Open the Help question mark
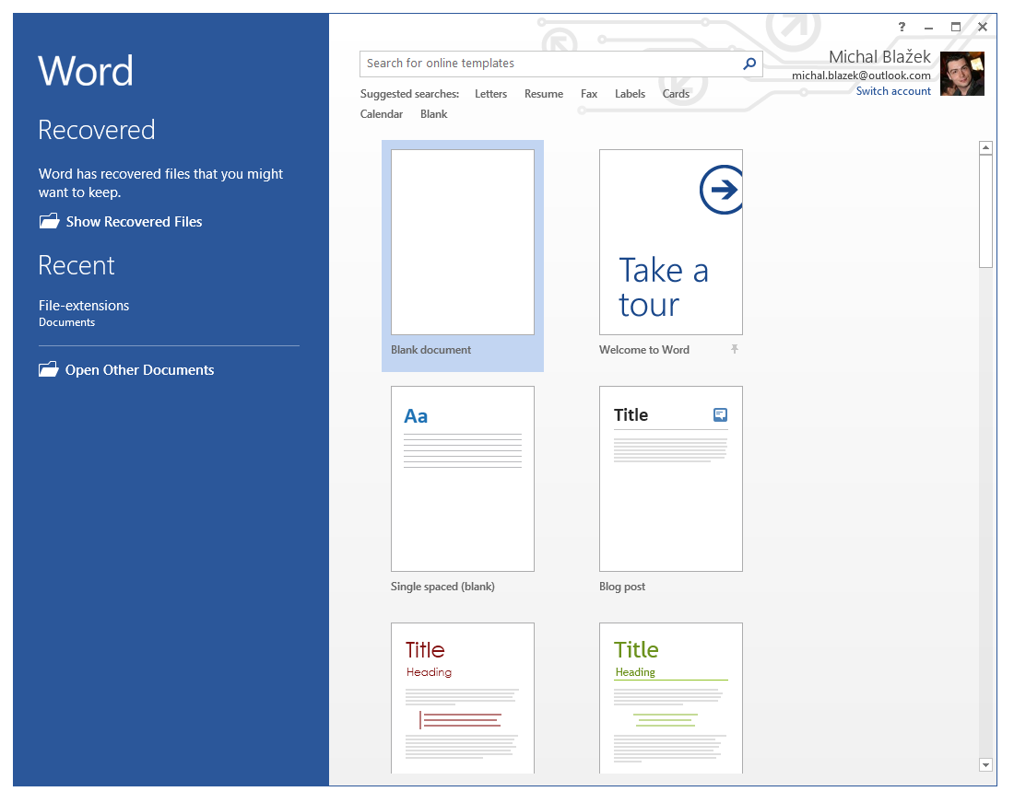 click(x=902, y=27)
